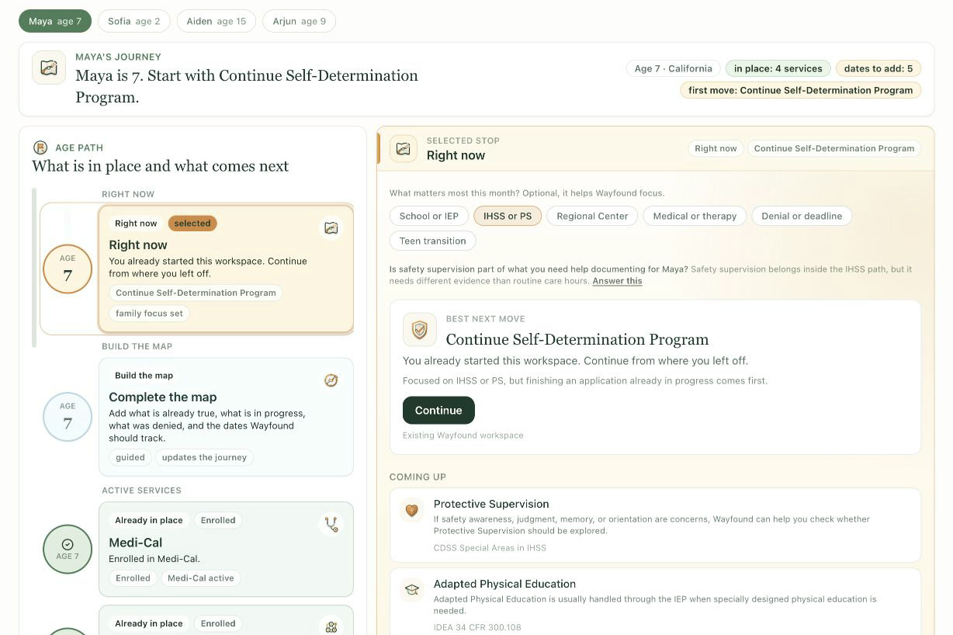Switch to the Sofia age 2 tab
The height and width of the screenshot is (635, 953).
click(134, 21)
